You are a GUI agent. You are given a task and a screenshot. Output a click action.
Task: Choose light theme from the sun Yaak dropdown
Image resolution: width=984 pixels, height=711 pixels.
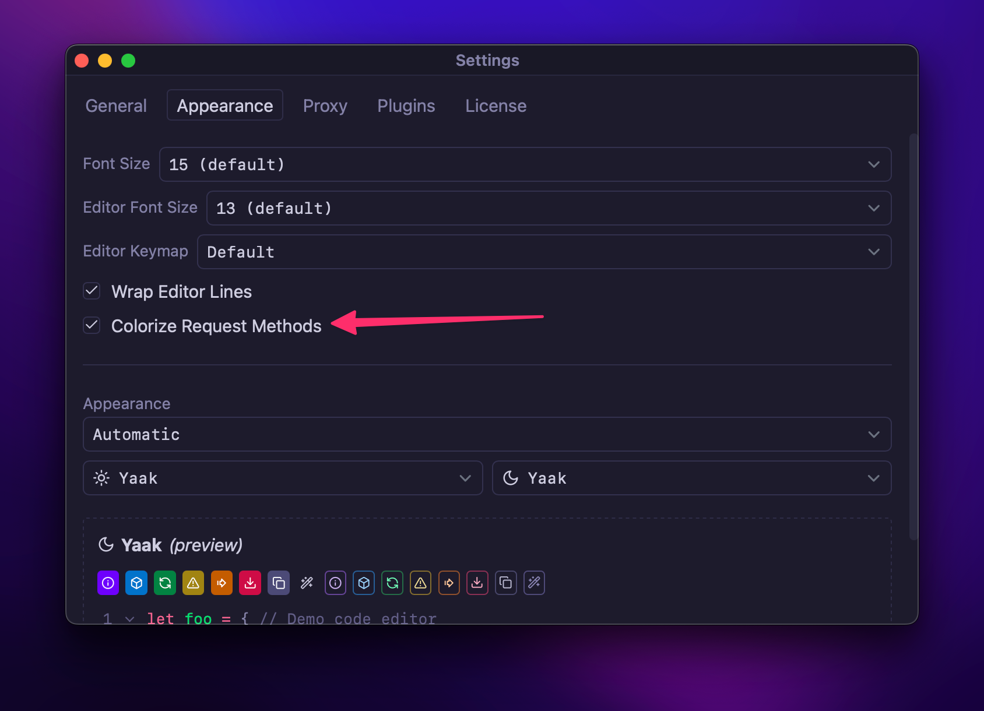click(283, 478)
